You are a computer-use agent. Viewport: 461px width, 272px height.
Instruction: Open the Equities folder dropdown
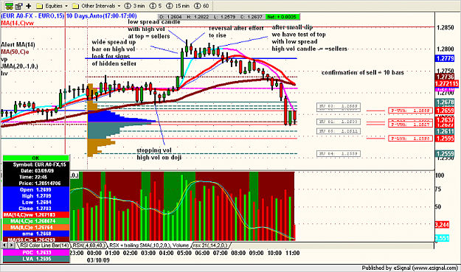point(66,6)
